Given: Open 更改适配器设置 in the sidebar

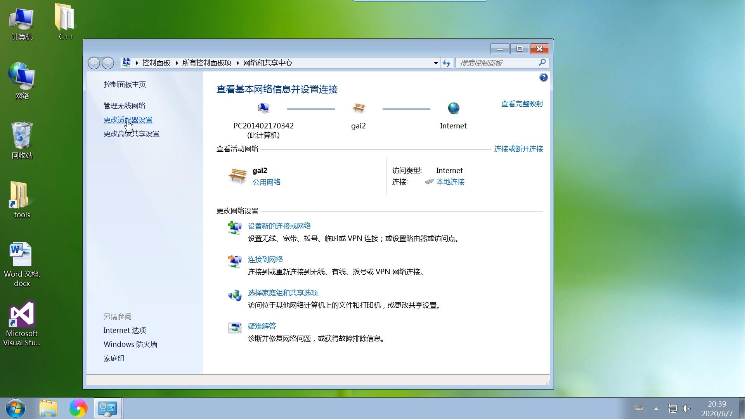Looking at the screenshot, I should click(127, 120).
